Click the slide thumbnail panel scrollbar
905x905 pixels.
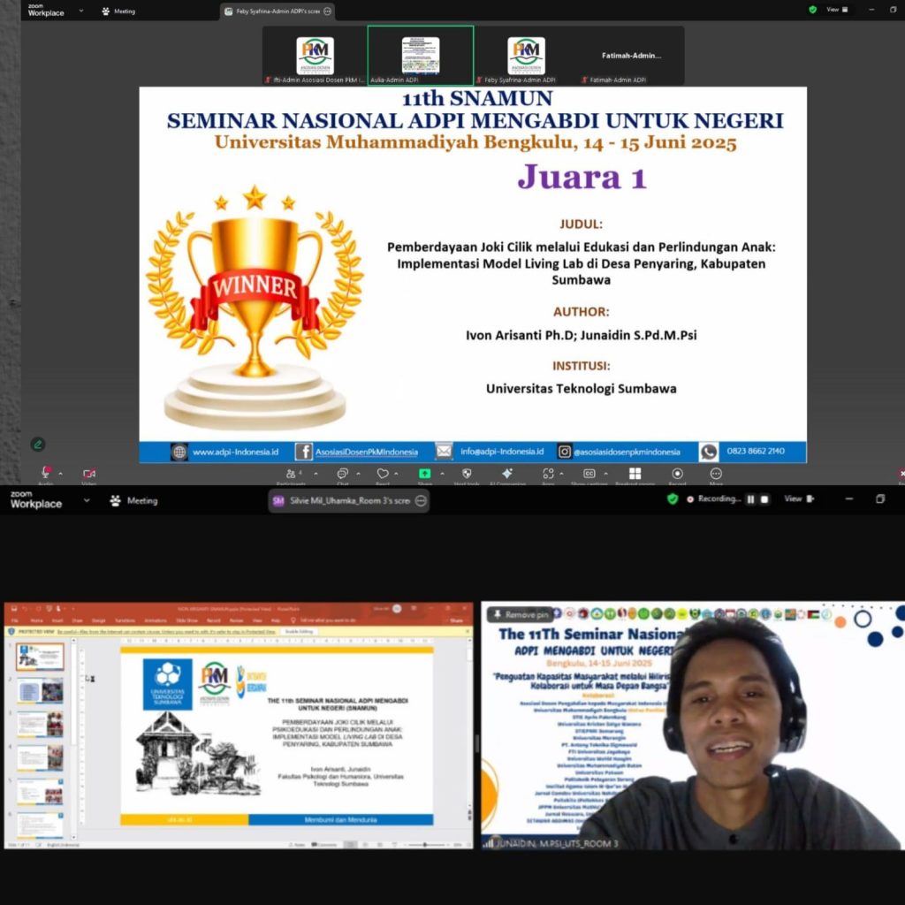click(x=73, y=739)
